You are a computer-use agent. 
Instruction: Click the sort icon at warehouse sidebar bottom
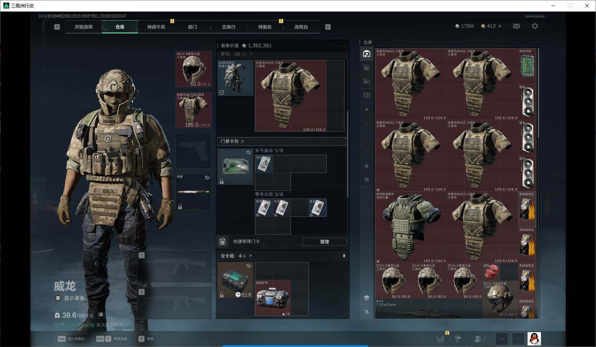coord(366,312)
